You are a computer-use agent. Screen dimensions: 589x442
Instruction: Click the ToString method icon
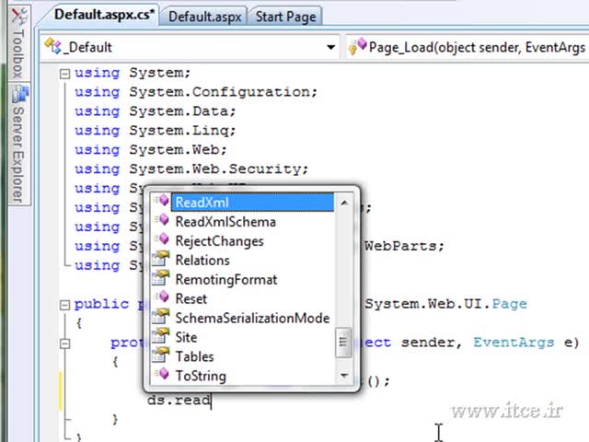(162, 375)
